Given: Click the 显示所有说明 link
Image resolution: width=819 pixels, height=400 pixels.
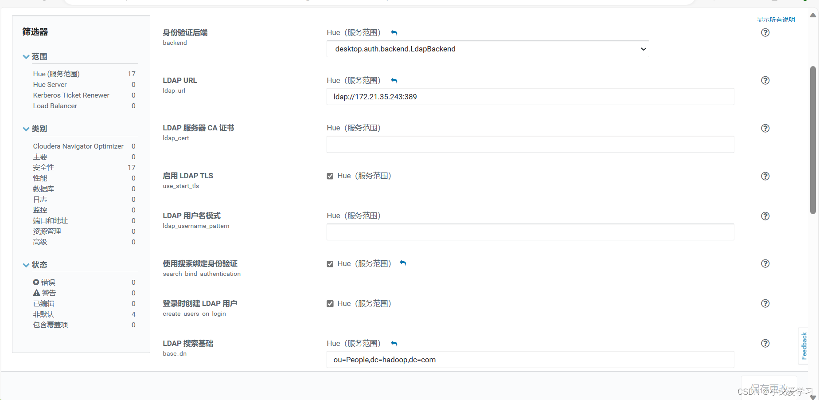Looking at the screenshot, I should [776, 20].
